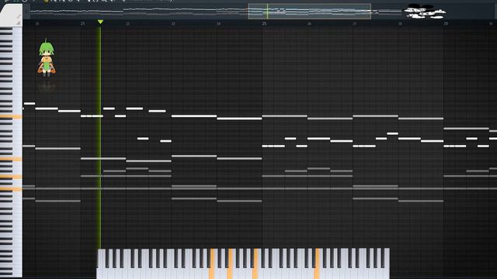The width and height of the screenshot is (497, 279).
Task: Click the lowest orange key on the left piano
Action: coord(11,189)
